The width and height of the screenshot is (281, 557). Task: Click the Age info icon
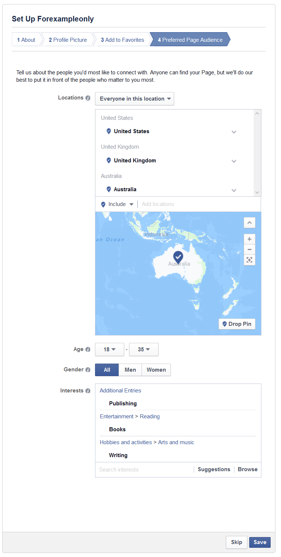click(88, 350)
